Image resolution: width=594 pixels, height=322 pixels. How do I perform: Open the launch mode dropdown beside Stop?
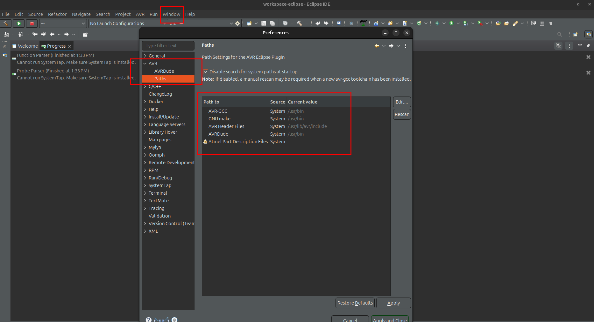click(63, 23)
